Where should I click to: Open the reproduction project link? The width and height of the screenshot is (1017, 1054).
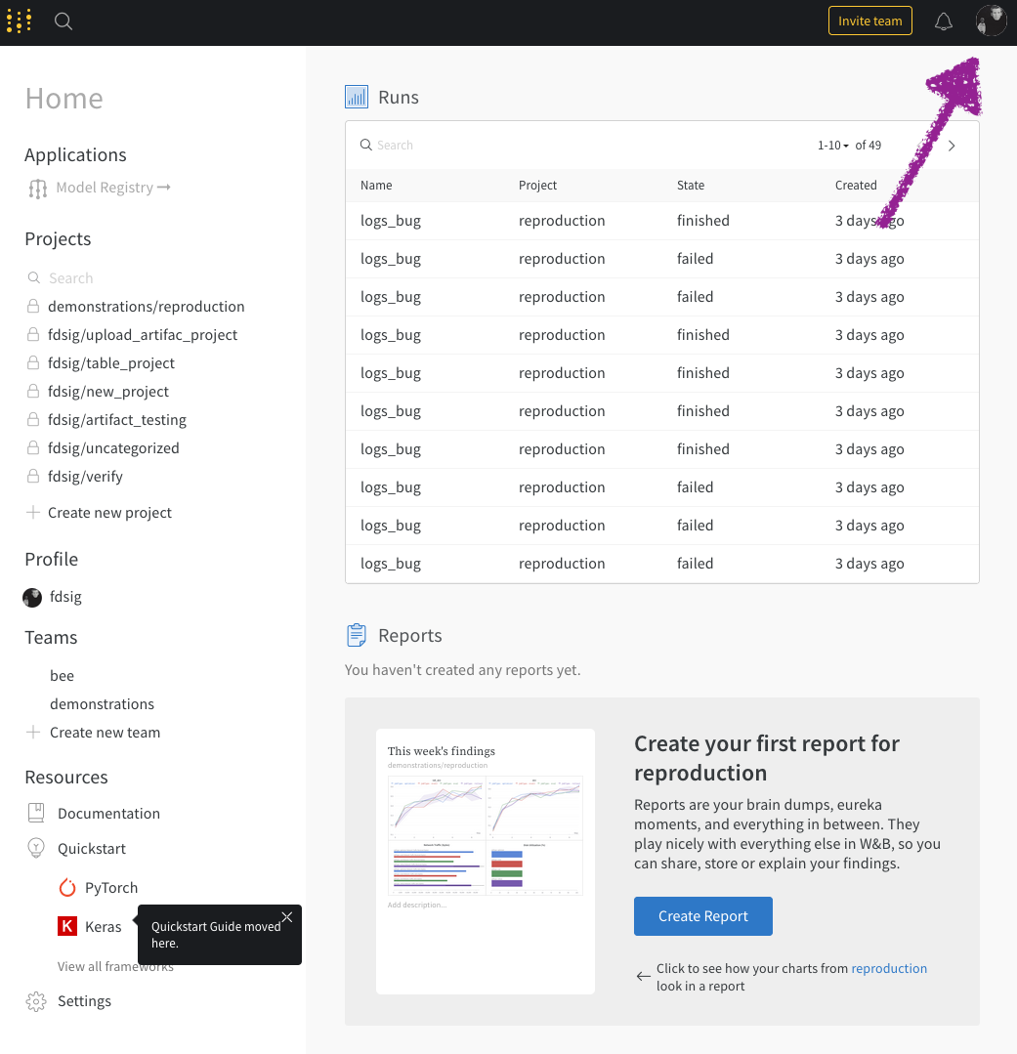[x=889, y=968]
